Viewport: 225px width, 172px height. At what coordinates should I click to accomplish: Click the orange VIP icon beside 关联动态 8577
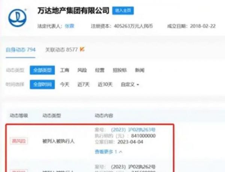click(82, 49)
